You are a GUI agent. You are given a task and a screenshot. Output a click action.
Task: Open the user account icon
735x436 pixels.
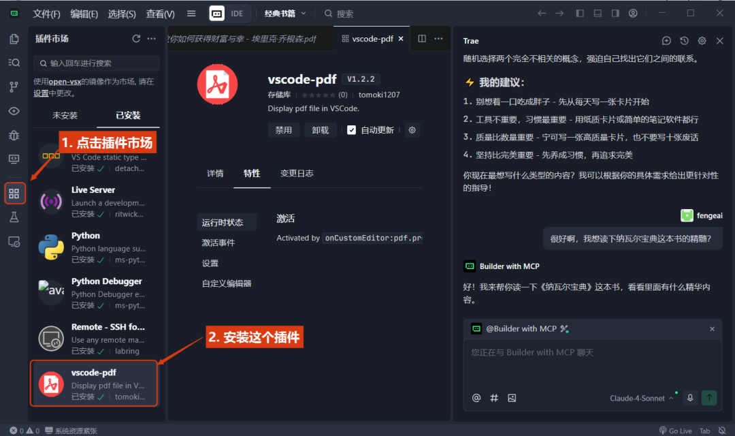point(634,13)
